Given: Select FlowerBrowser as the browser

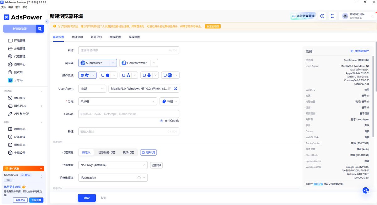Looking at the screenshot, I should point(135,63).
